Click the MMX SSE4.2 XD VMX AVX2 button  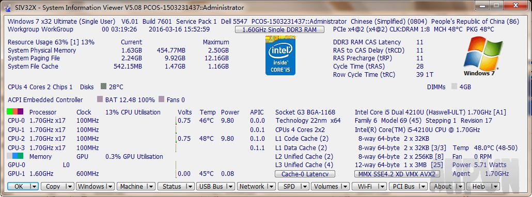(x=397, y=174)
